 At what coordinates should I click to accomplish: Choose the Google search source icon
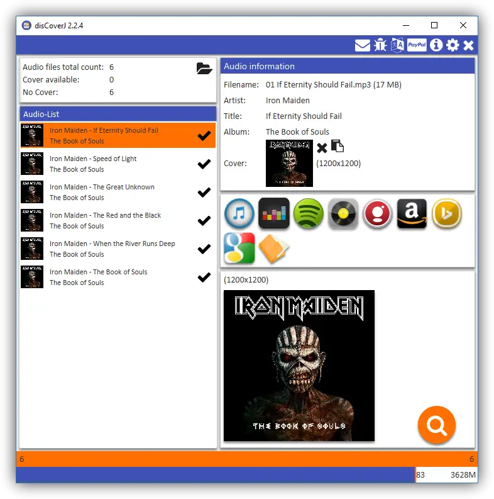click(239, 248)
